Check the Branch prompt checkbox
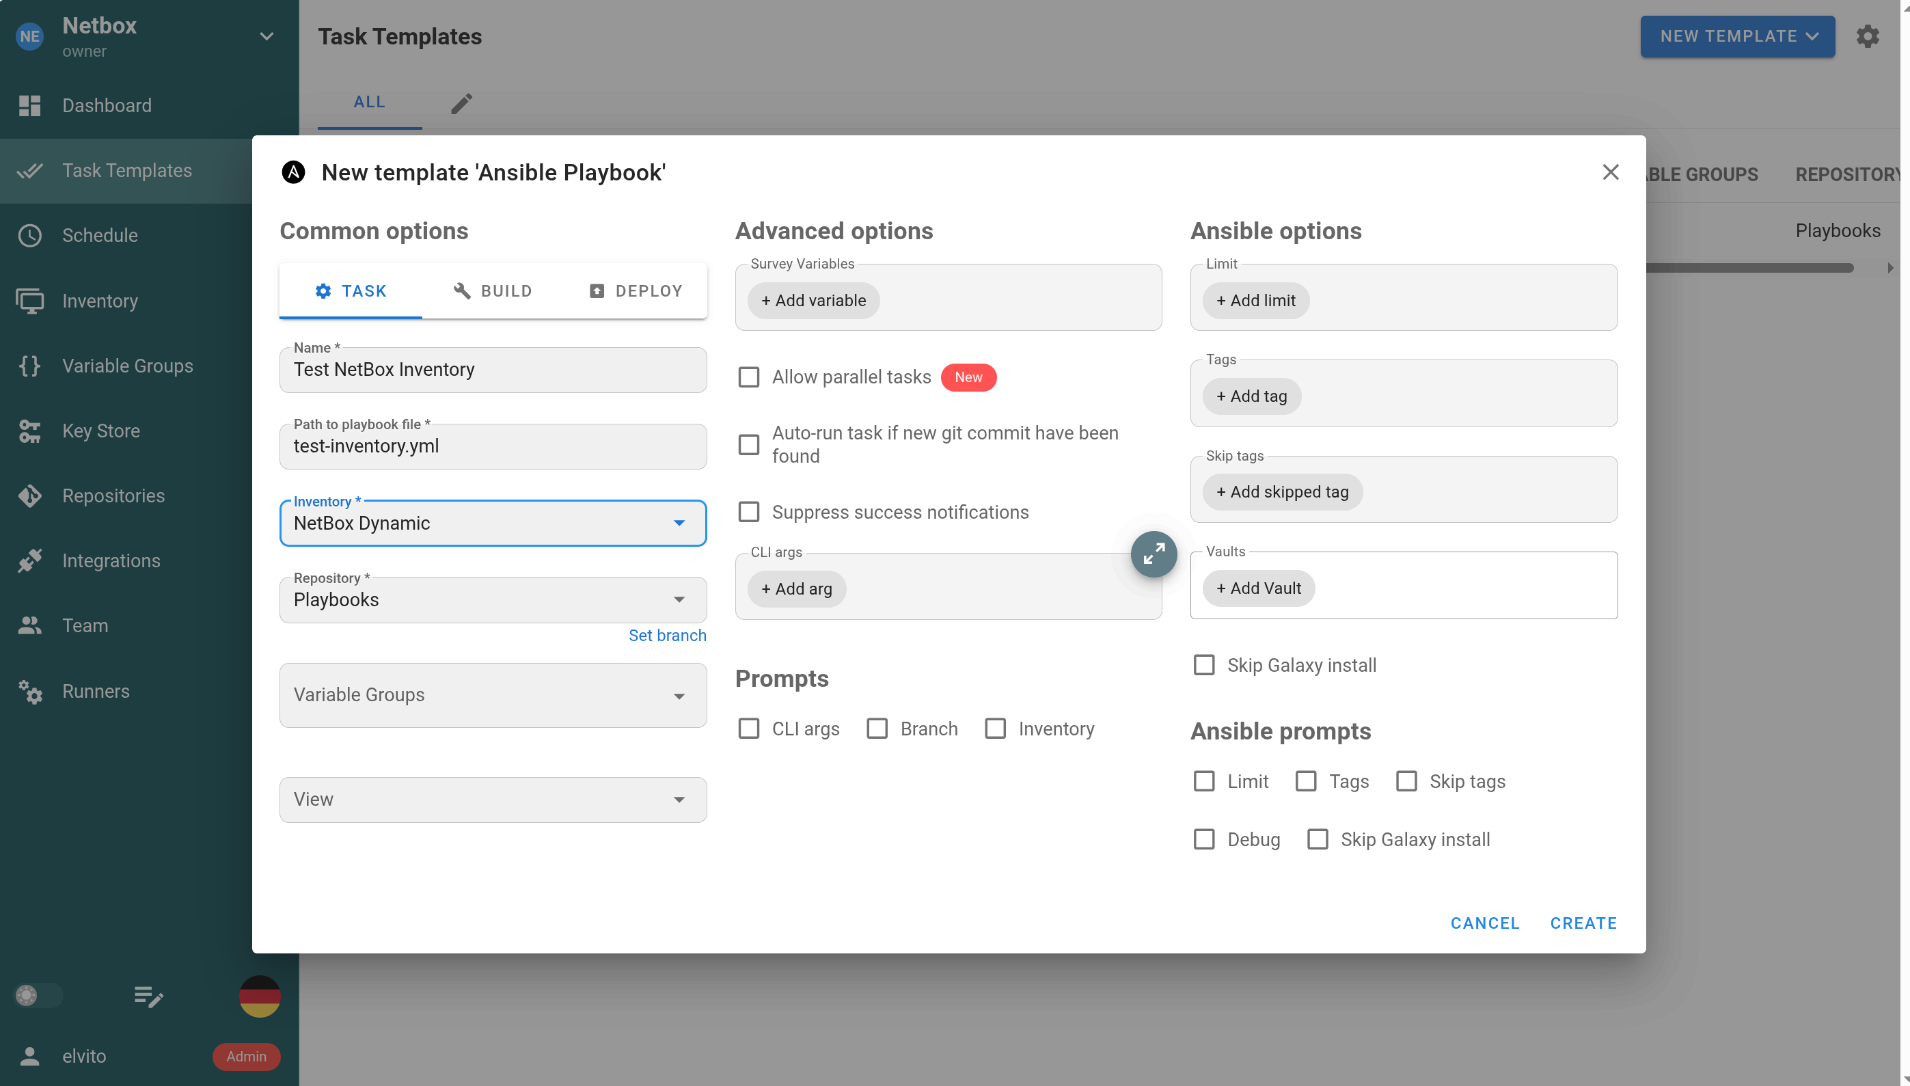Screen dimensions: 1910x1086 pos(877,729)
